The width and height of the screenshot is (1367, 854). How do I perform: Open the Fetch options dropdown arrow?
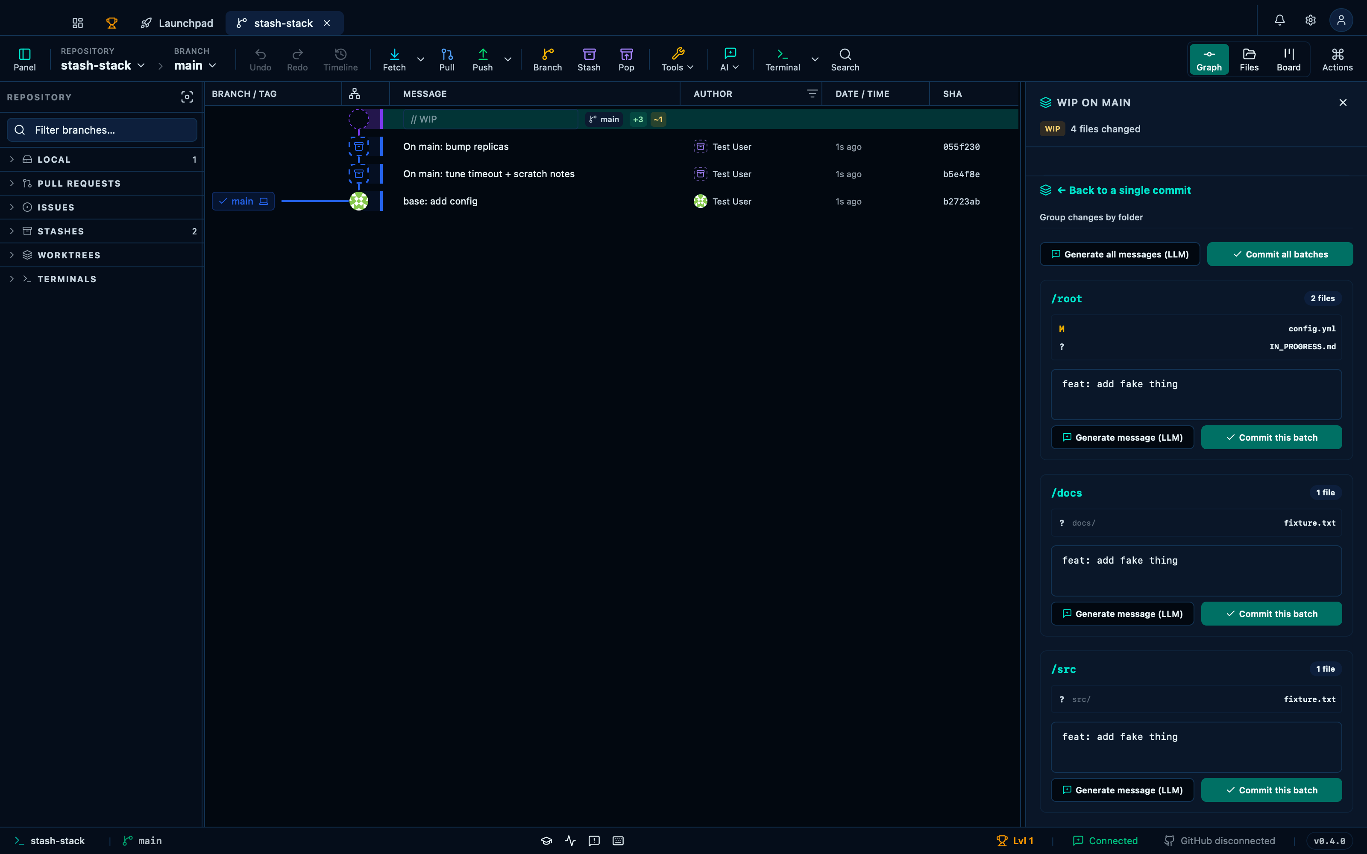(x=420, y=59)
